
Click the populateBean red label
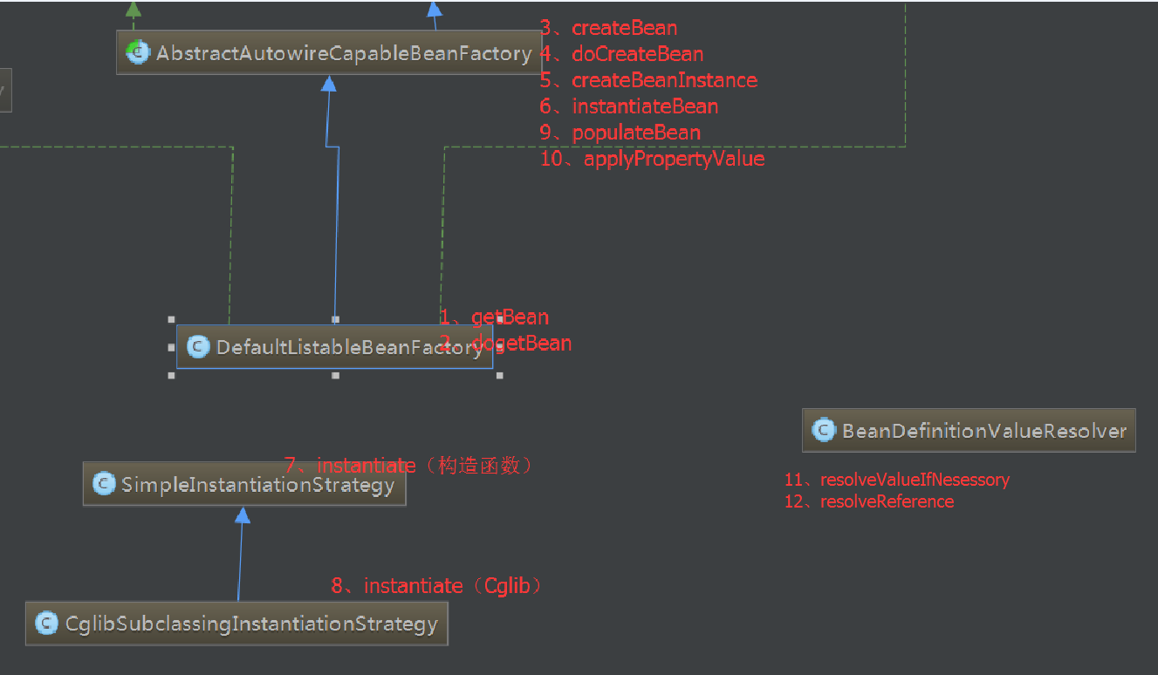tap(635, 133)
